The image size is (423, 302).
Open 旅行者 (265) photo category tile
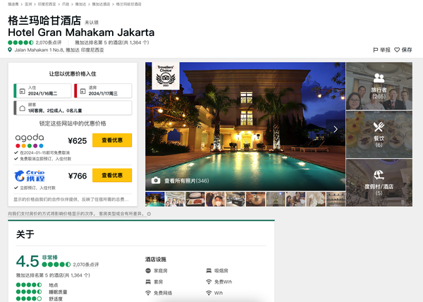379,86
